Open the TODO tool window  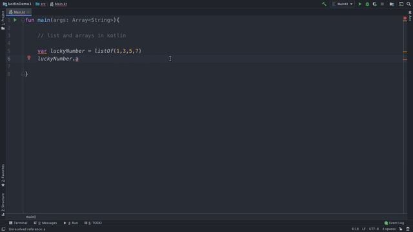pyautogui.click(x=93, y=223)
